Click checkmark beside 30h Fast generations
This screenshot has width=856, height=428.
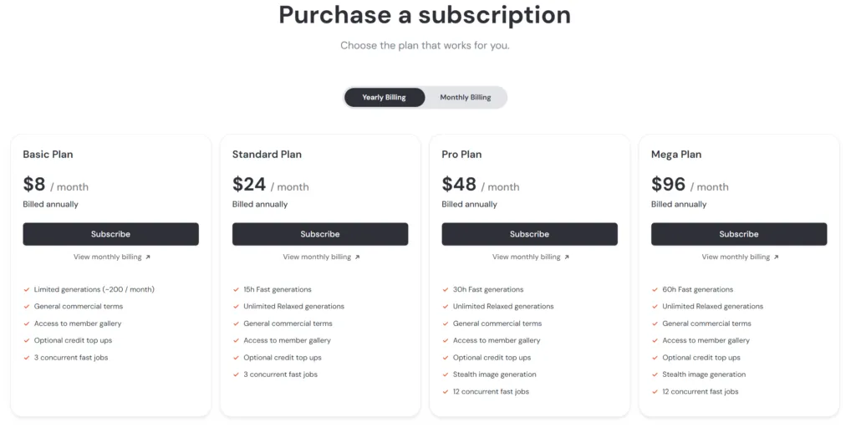(x=446, y=290)
